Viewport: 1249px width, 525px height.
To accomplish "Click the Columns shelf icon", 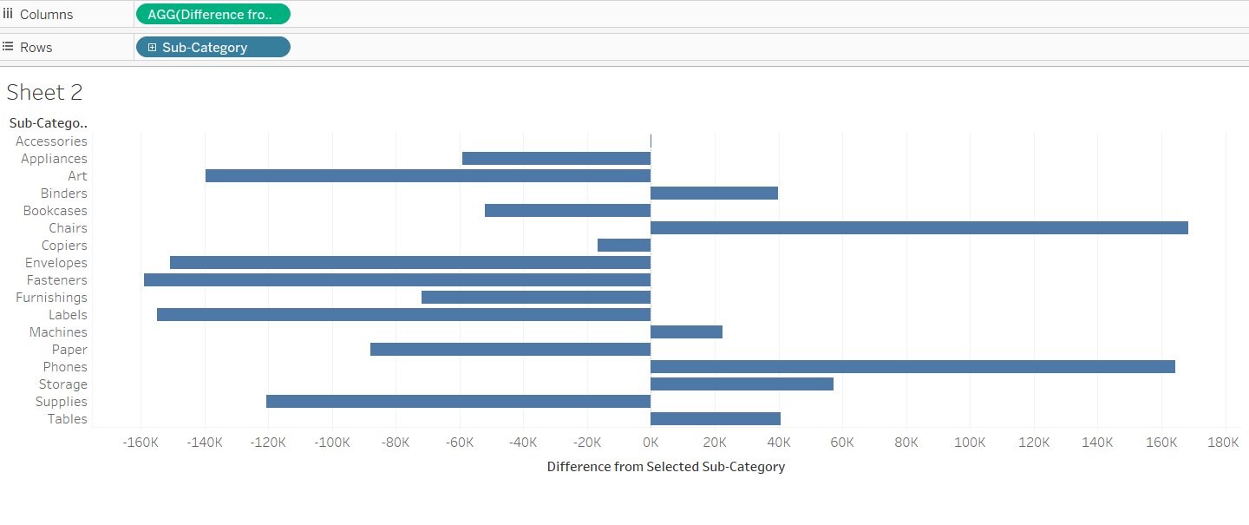I will point(8,14).
